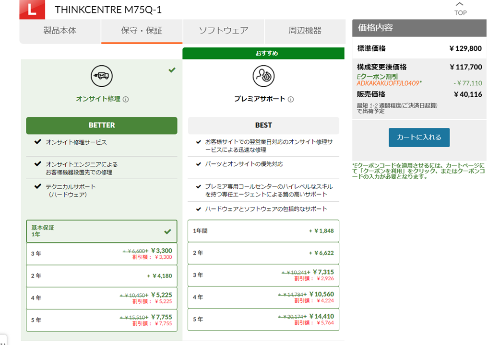This screenshot has width=500, height=345.
Task: Select premier 3年 option for ¥7,315
Action: tap(263, 275)
